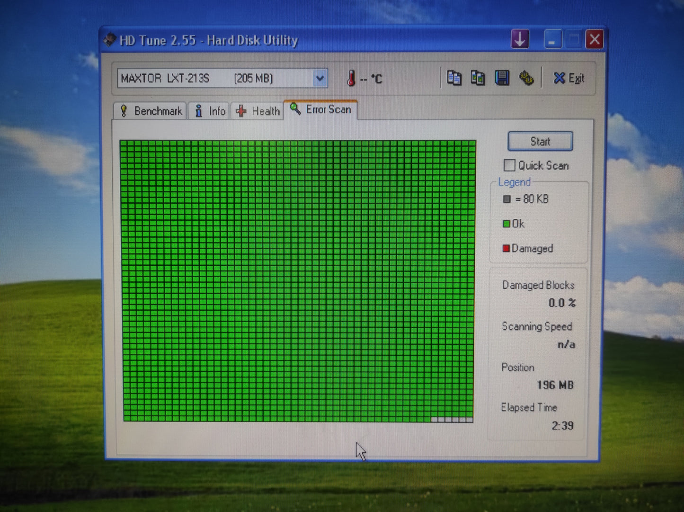The image size is (684, 512).
Task: Open the Options gear icon
Action: pos(526,78)
